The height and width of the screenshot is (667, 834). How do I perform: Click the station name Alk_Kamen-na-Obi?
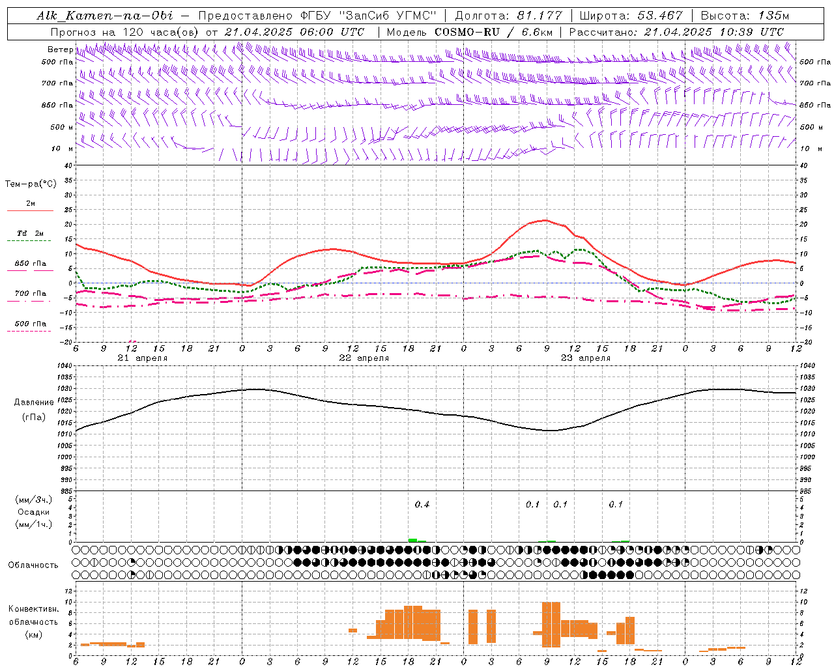point(105,16)
